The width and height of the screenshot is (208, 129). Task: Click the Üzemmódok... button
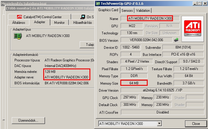tap(28, 120)
